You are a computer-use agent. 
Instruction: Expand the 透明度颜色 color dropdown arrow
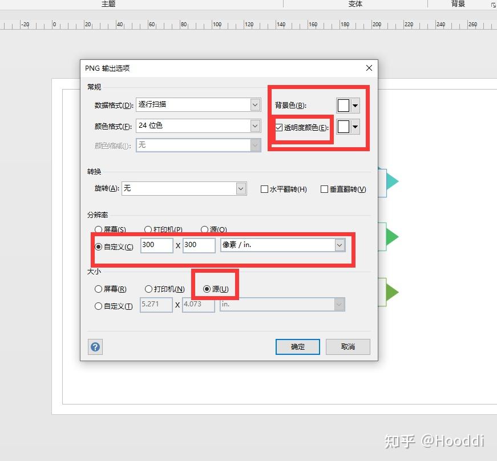355,127
